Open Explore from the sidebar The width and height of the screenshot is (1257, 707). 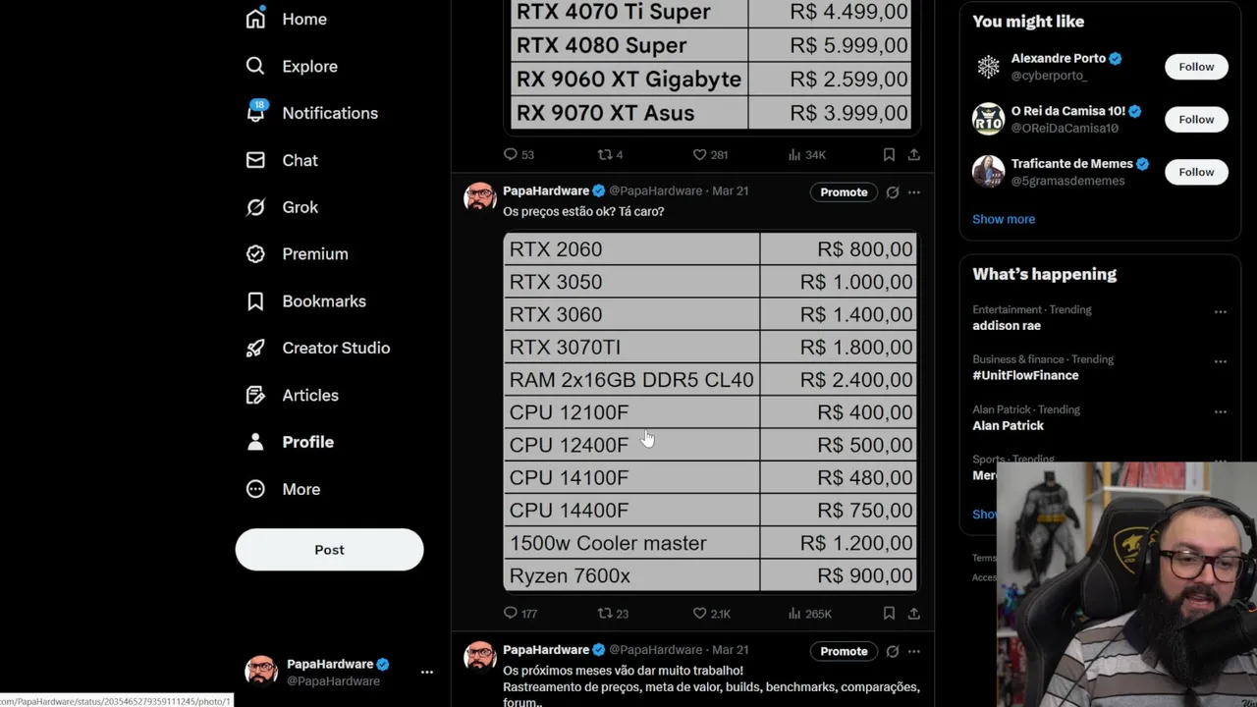coord(291,66)
